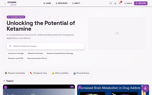The height and width of the screenshot is (95, 152).
Task: Click the microphone voice button
Action: click(145, 88)
